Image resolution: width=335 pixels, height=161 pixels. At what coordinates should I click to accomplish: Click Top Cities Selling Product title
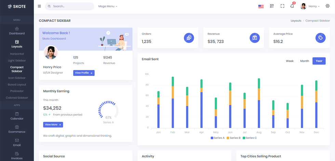pos(260,156)
